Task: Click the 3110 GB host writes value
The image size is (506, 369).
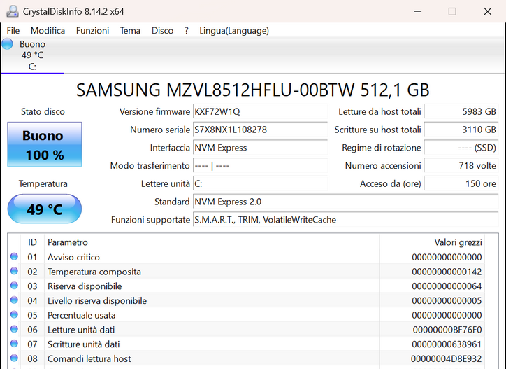Action: pos(461,130)
